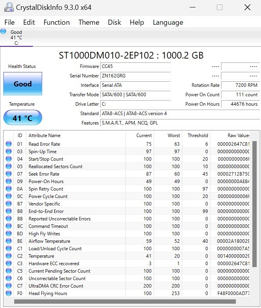Open the Help menu
The image size is (261, 308).
tap(137, 22)
